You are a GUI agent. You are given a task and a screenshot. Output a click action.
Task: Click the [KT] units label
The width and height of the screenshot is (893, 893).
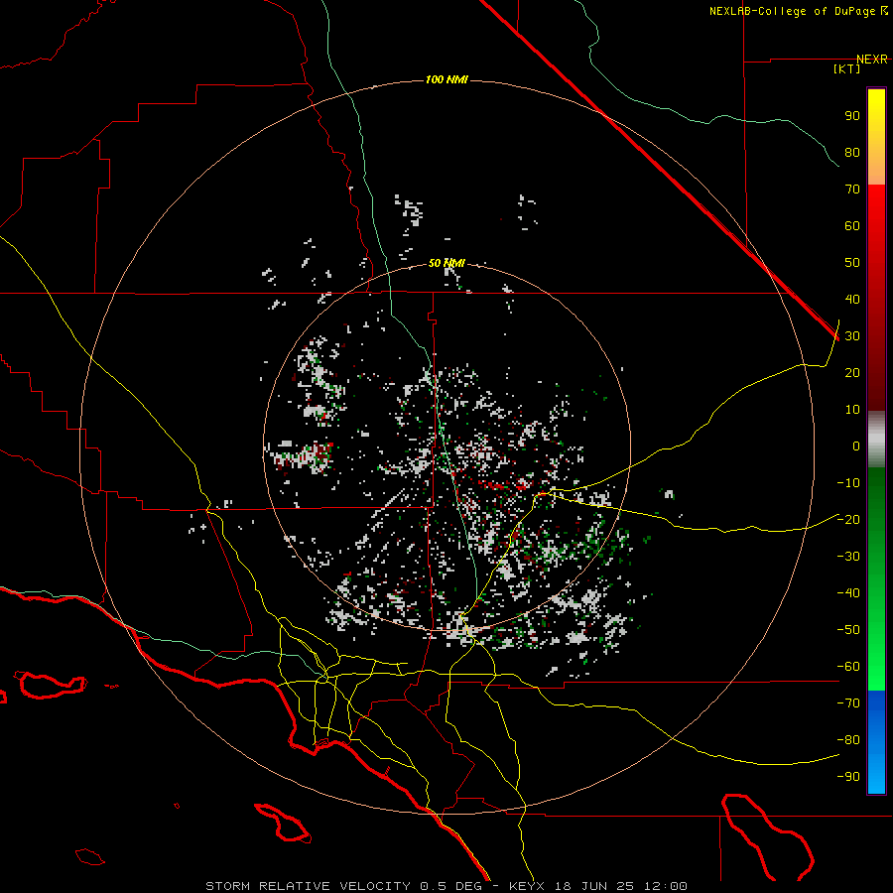(x=847, y=68)
